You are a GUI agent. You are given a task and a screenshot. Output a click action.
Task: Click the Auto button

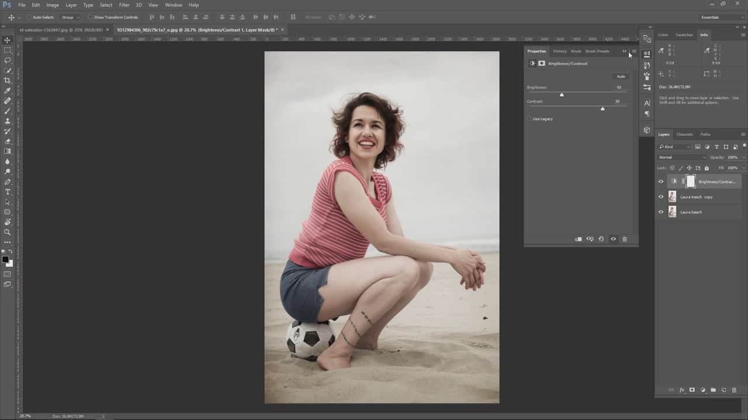tap(621, 76)
